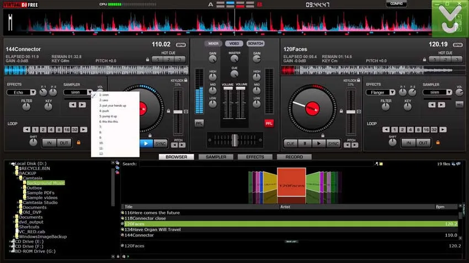Screen dimensions: 469x263
Task: Collapse the BACKUP folder
Action: [x=14, y=173]
